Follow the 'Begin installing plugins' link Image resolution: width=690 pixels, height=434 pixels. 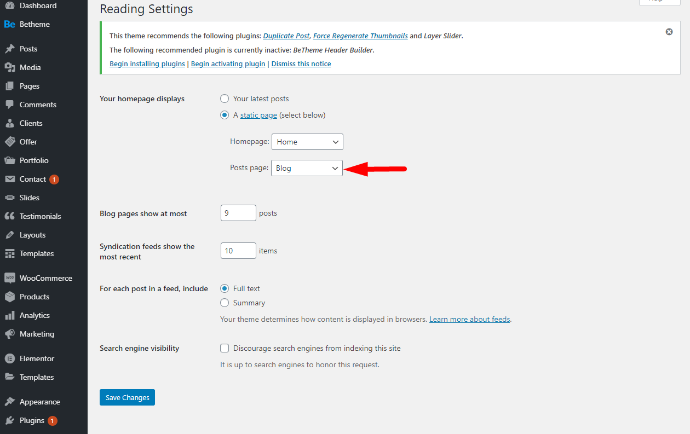click(147, 63)
